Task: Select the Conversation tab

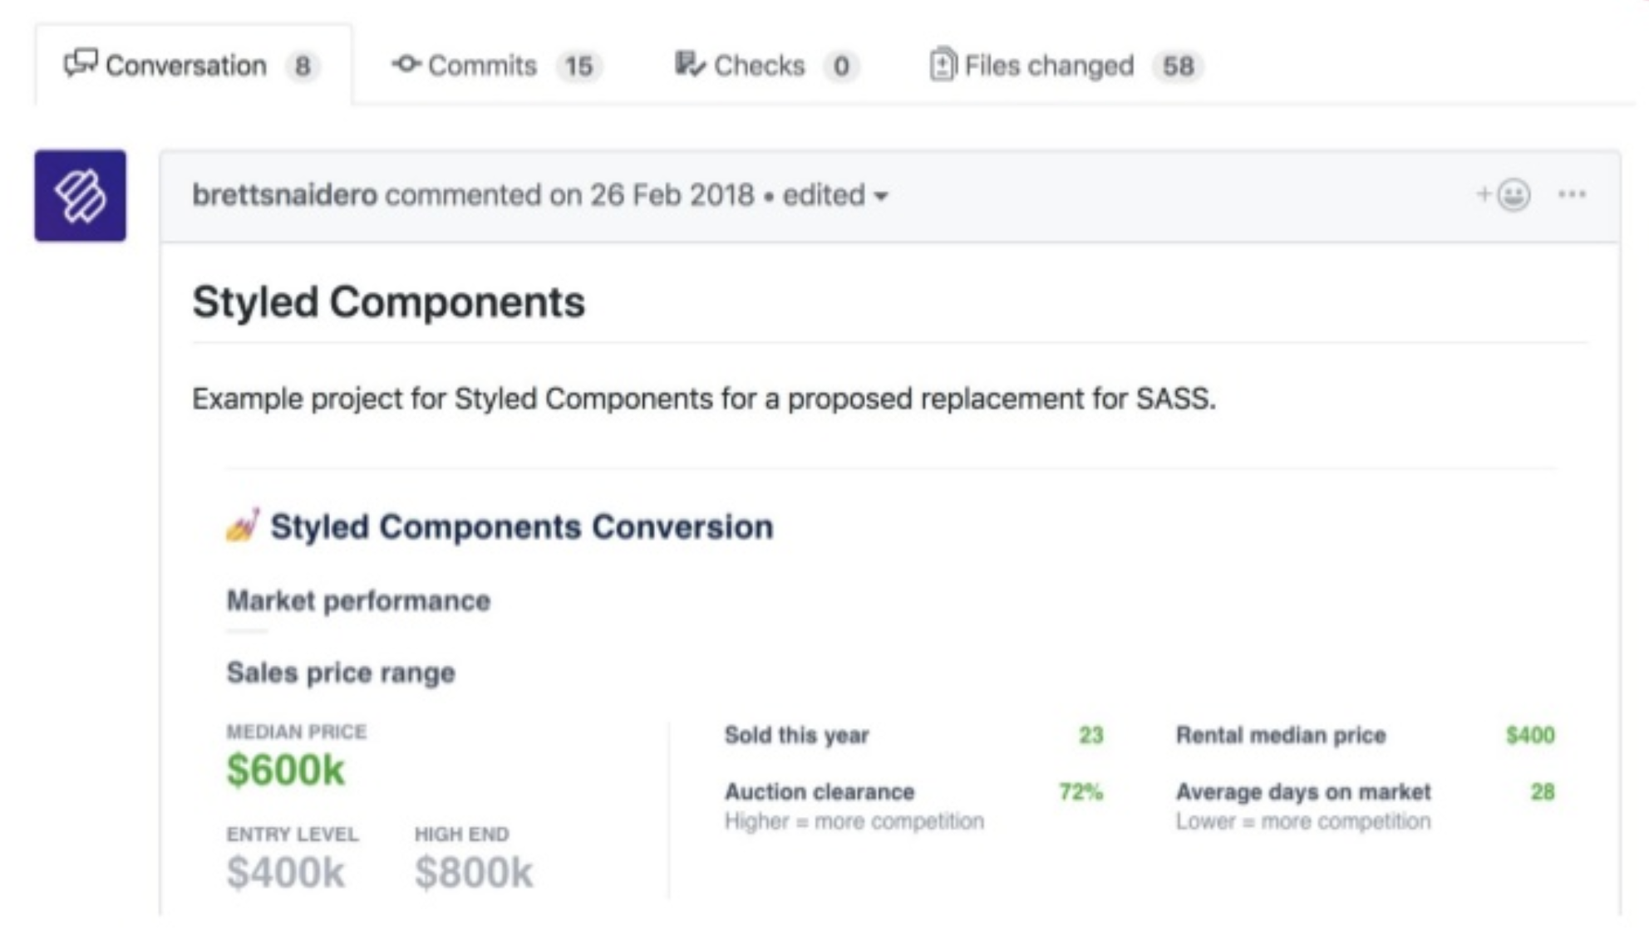Action: click(185, 66)
